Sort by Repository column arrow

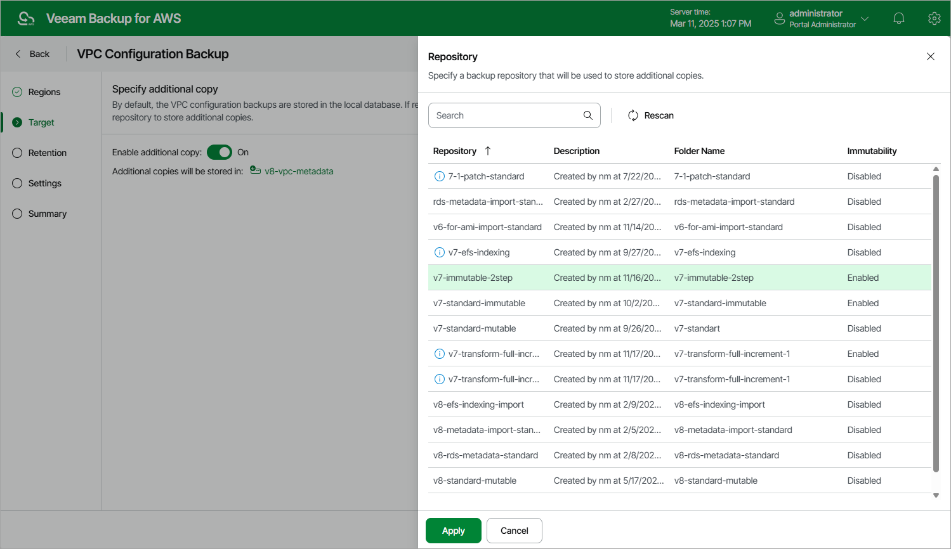(487, 151)
